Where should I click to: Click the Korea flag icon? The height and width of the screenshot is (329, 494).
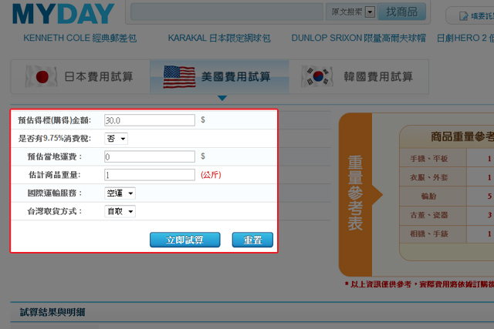click(316, 76)
